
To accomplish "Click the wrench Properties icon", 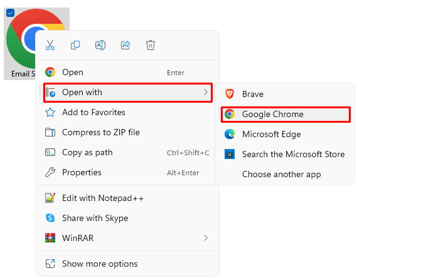I will 50,172.
